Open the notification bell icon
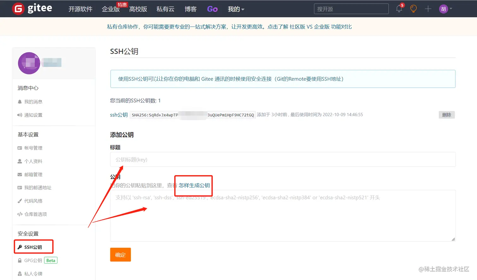 (x=399, y=9)
